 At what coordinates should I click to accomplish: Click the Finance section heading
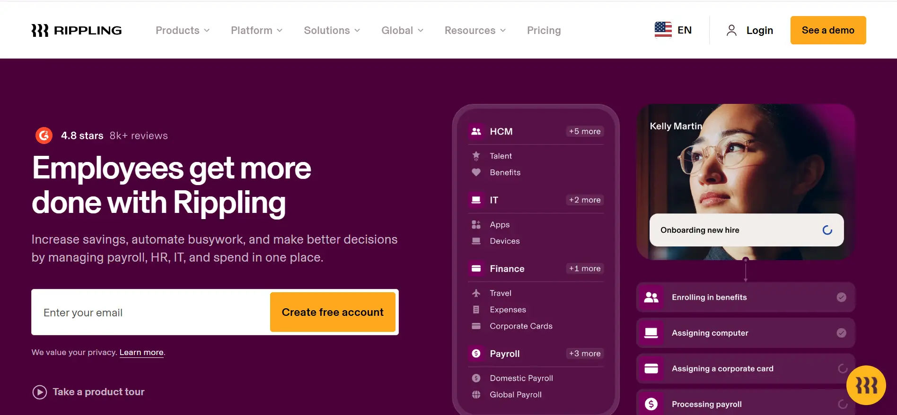click(507, 269)
